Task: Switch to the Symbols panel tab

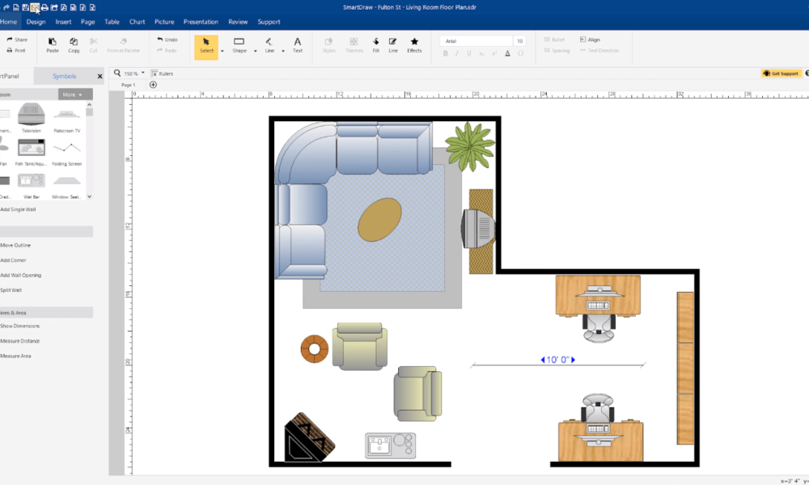Action: [64, 76]
